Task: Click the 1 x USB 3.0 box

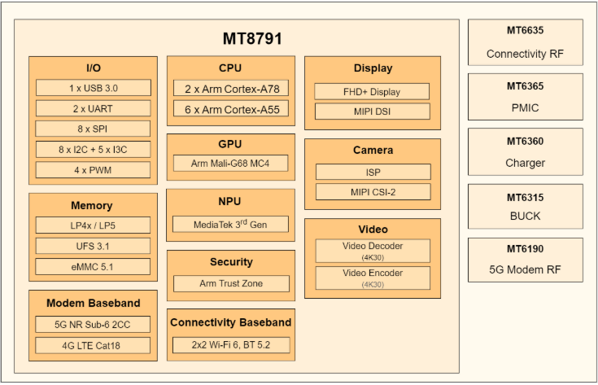Action: pos(93,88)
